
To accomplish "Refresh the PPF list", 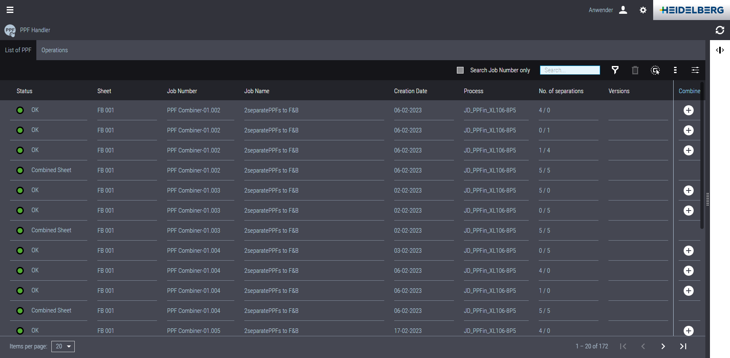I will [720, 30].
